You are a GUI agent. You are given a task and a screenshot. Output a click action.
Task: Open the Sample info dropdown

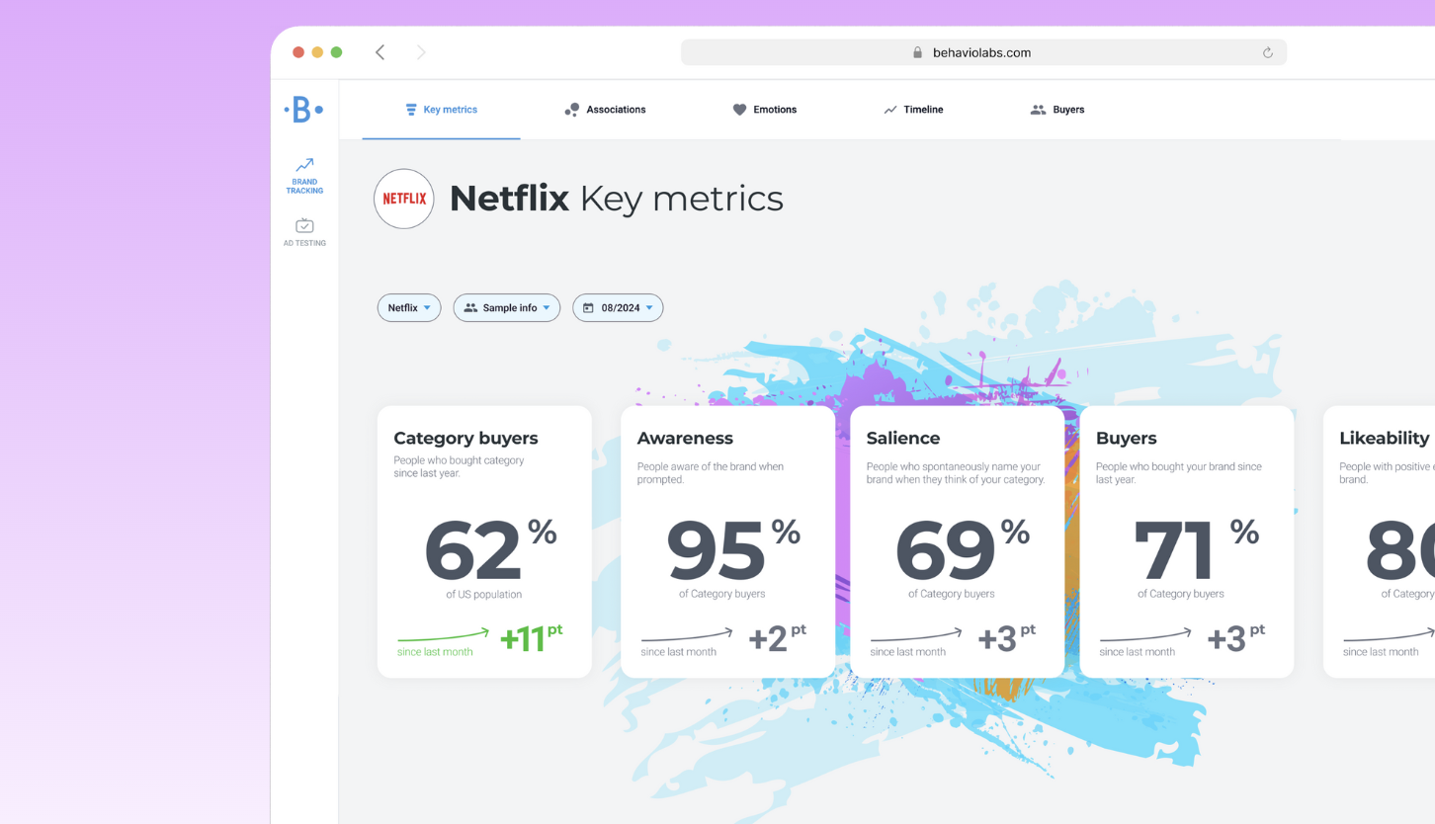(507, 308)
